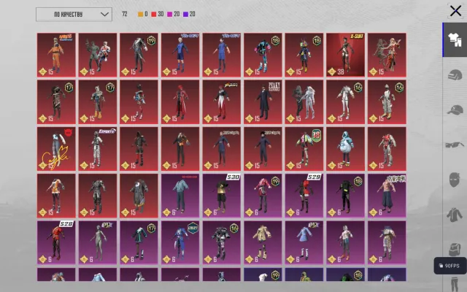
Task: Select the dark level 17 red-tier outfit
Action: tap(56, 101)
